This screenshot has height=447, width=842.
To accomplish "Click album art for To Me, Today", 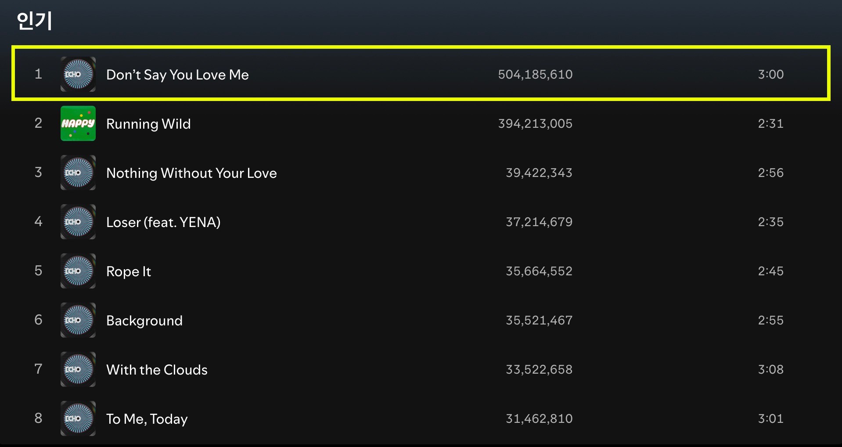I will pos(78,418).
